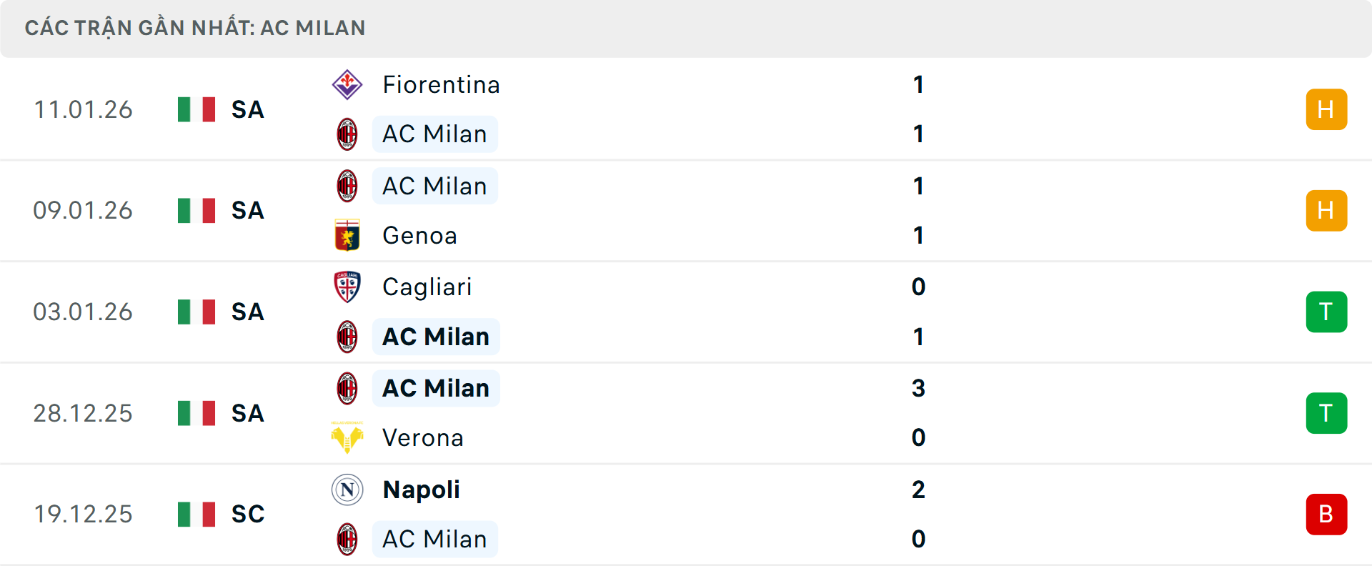
Task: Click the green T result square for Verona match
Action: pyautogui.click(x=1326, y=413)
